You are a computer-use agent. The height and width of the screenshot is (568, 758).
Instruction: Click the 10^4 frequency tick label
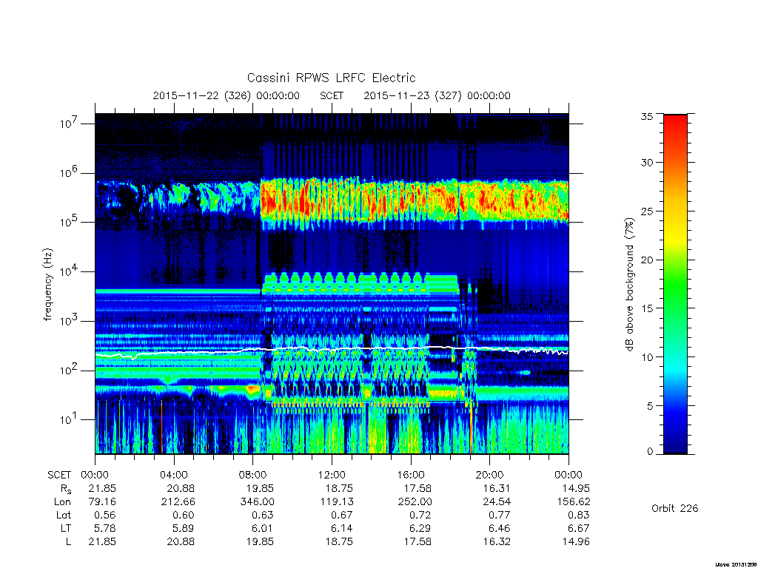tap(68, 271)
